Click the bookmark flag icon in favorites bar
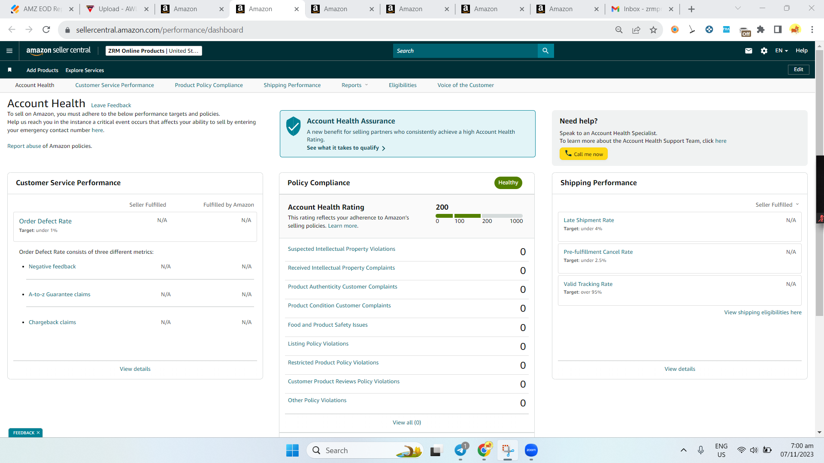The height and width of the screenshot is (463, 824). point(9,69)
